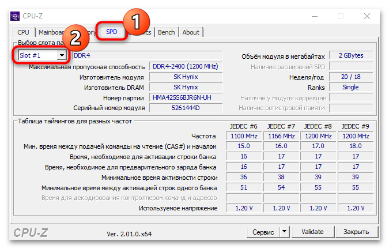
Task: Click the Используемое напряжение label
Action: coord(178,208)
